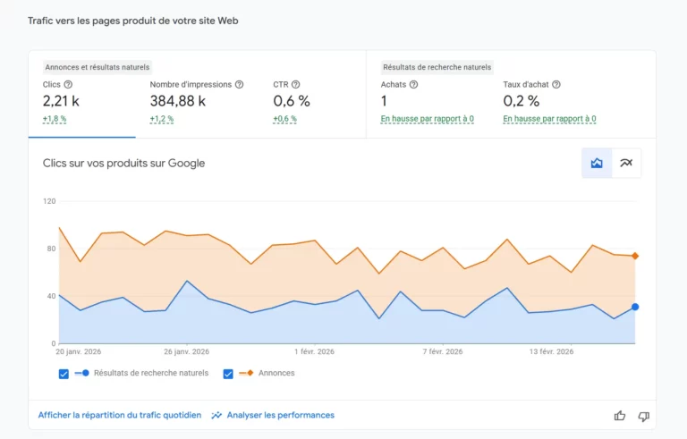This screenshot has height=439, width=687.
Task: Open Afficher la répartition du trafic quotidien
Action: pyautogui.click(x=120, y=415)
